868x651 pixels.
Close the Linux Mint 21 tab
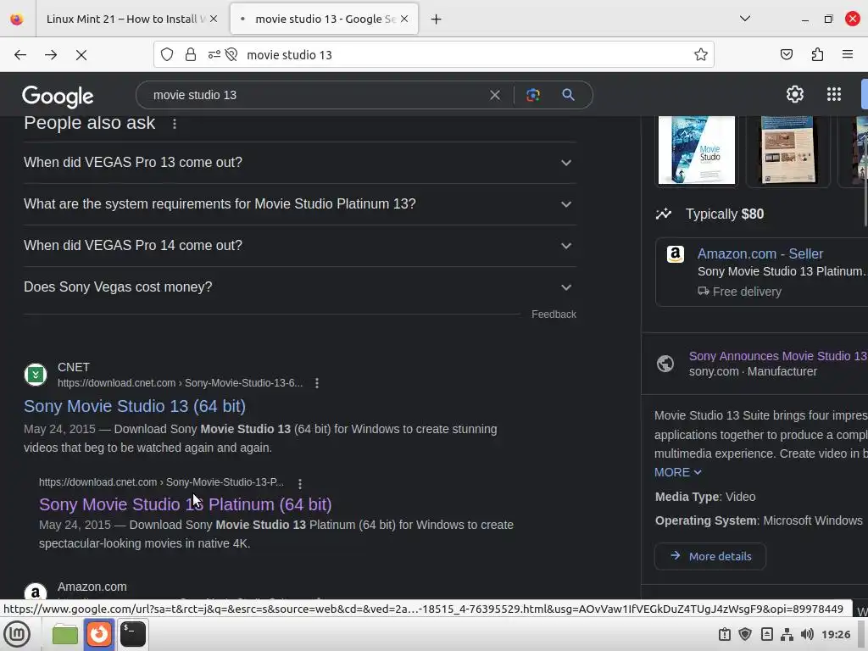pos(214,19)
